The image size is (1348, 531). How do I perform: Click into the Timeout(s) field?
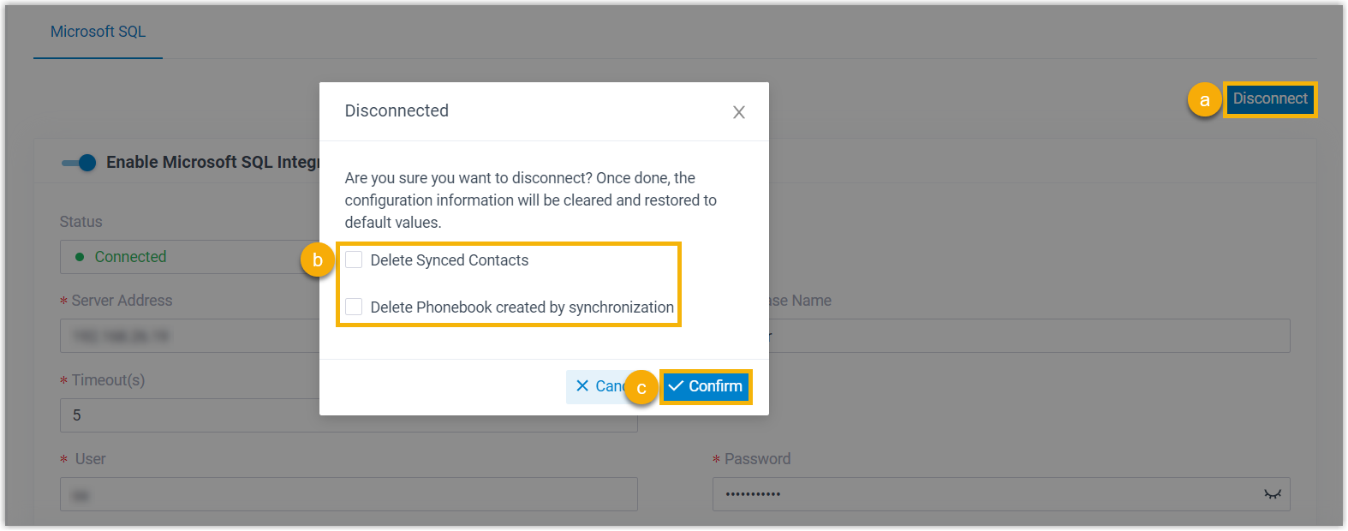(x=188, y=415)
